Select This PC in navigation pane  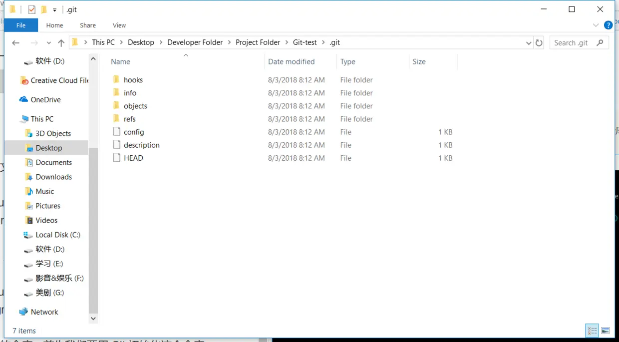[x=36, y=119]
